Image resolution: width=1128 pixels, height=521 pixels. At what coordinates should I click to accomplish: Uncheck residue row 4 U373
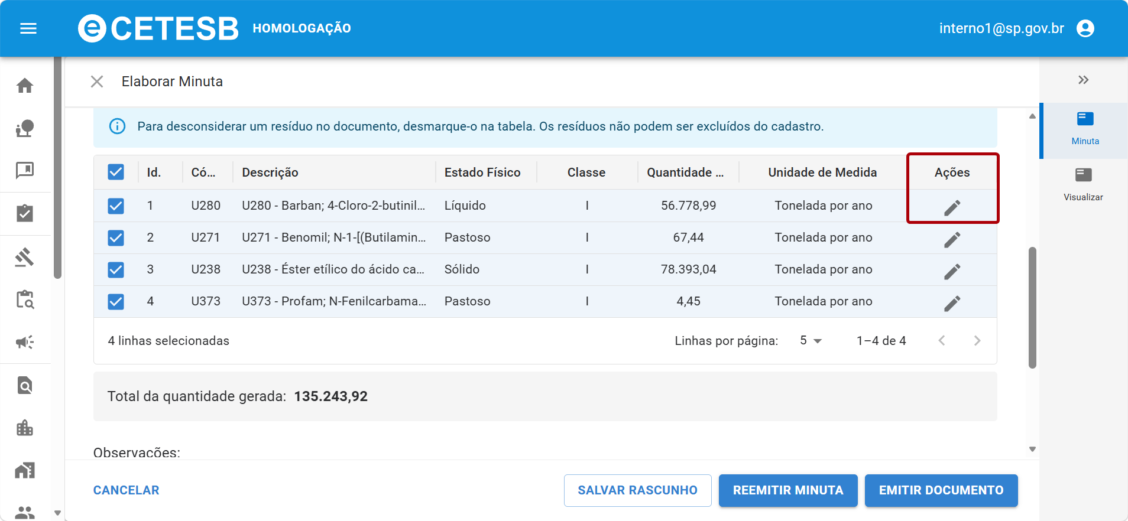pos(116,301)
